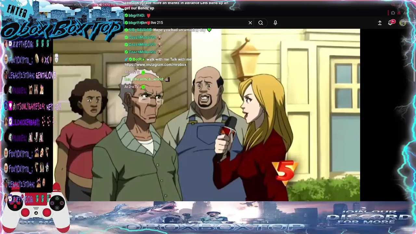The width and height of the screenshot is (416, 234).
Task: Click the ITSONLYGAMES24 'HEY HEY' chat line
Action: (32, 106)
